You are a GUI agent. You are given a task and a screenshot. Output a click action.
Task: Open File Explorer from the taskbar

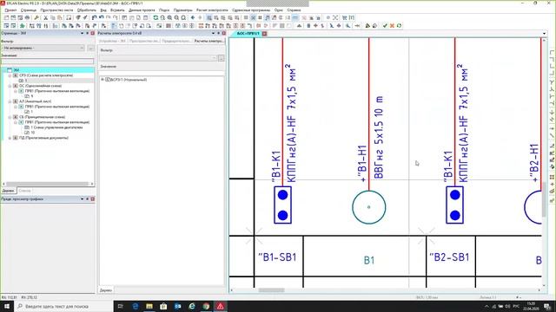pos(149,306)
